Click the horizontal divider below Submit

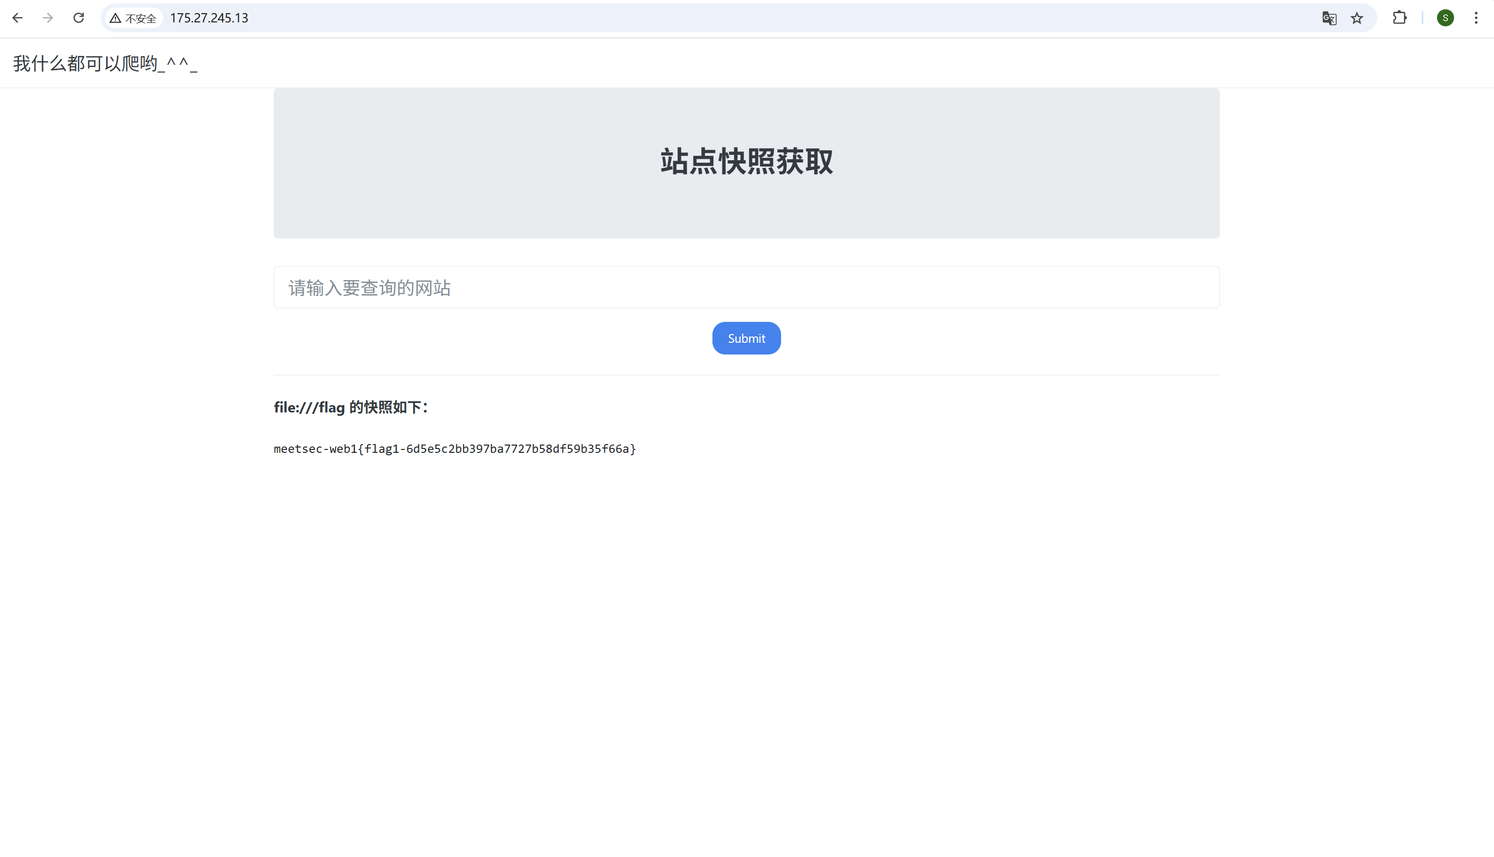pos(746,375)
